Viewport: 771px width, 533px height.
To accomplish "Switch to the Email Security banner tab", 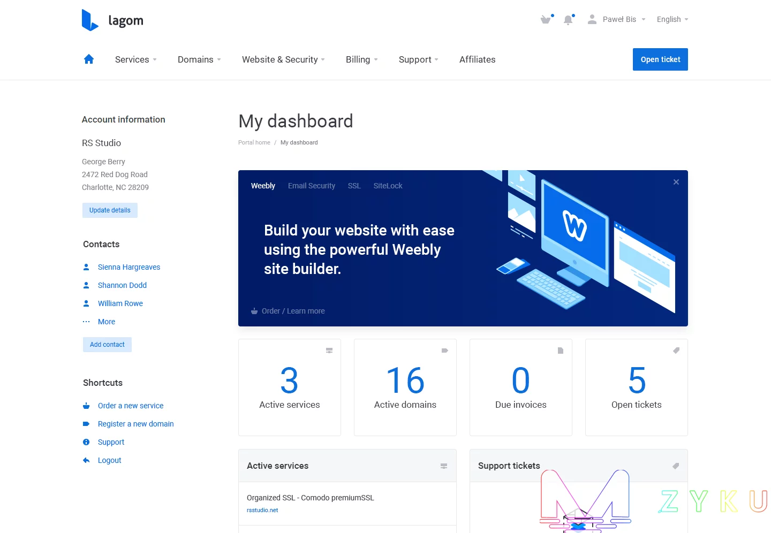I will tap(311, 186).
